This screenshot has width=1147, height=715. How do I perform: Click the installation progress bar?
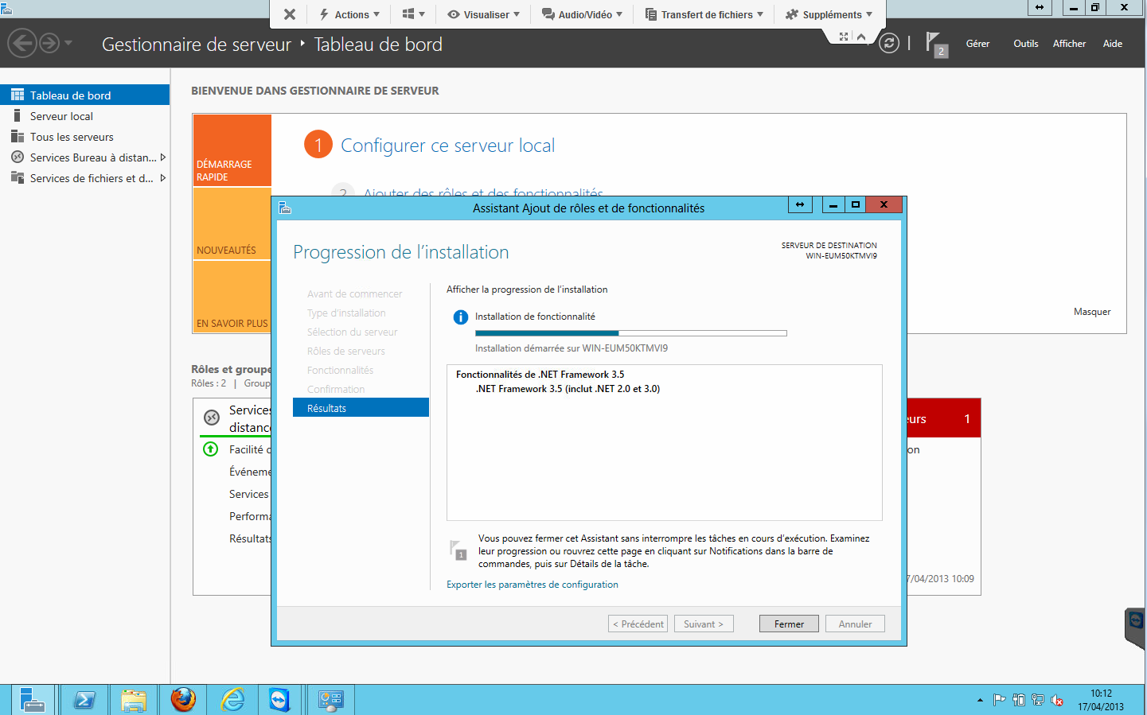(x=630, y=333)
